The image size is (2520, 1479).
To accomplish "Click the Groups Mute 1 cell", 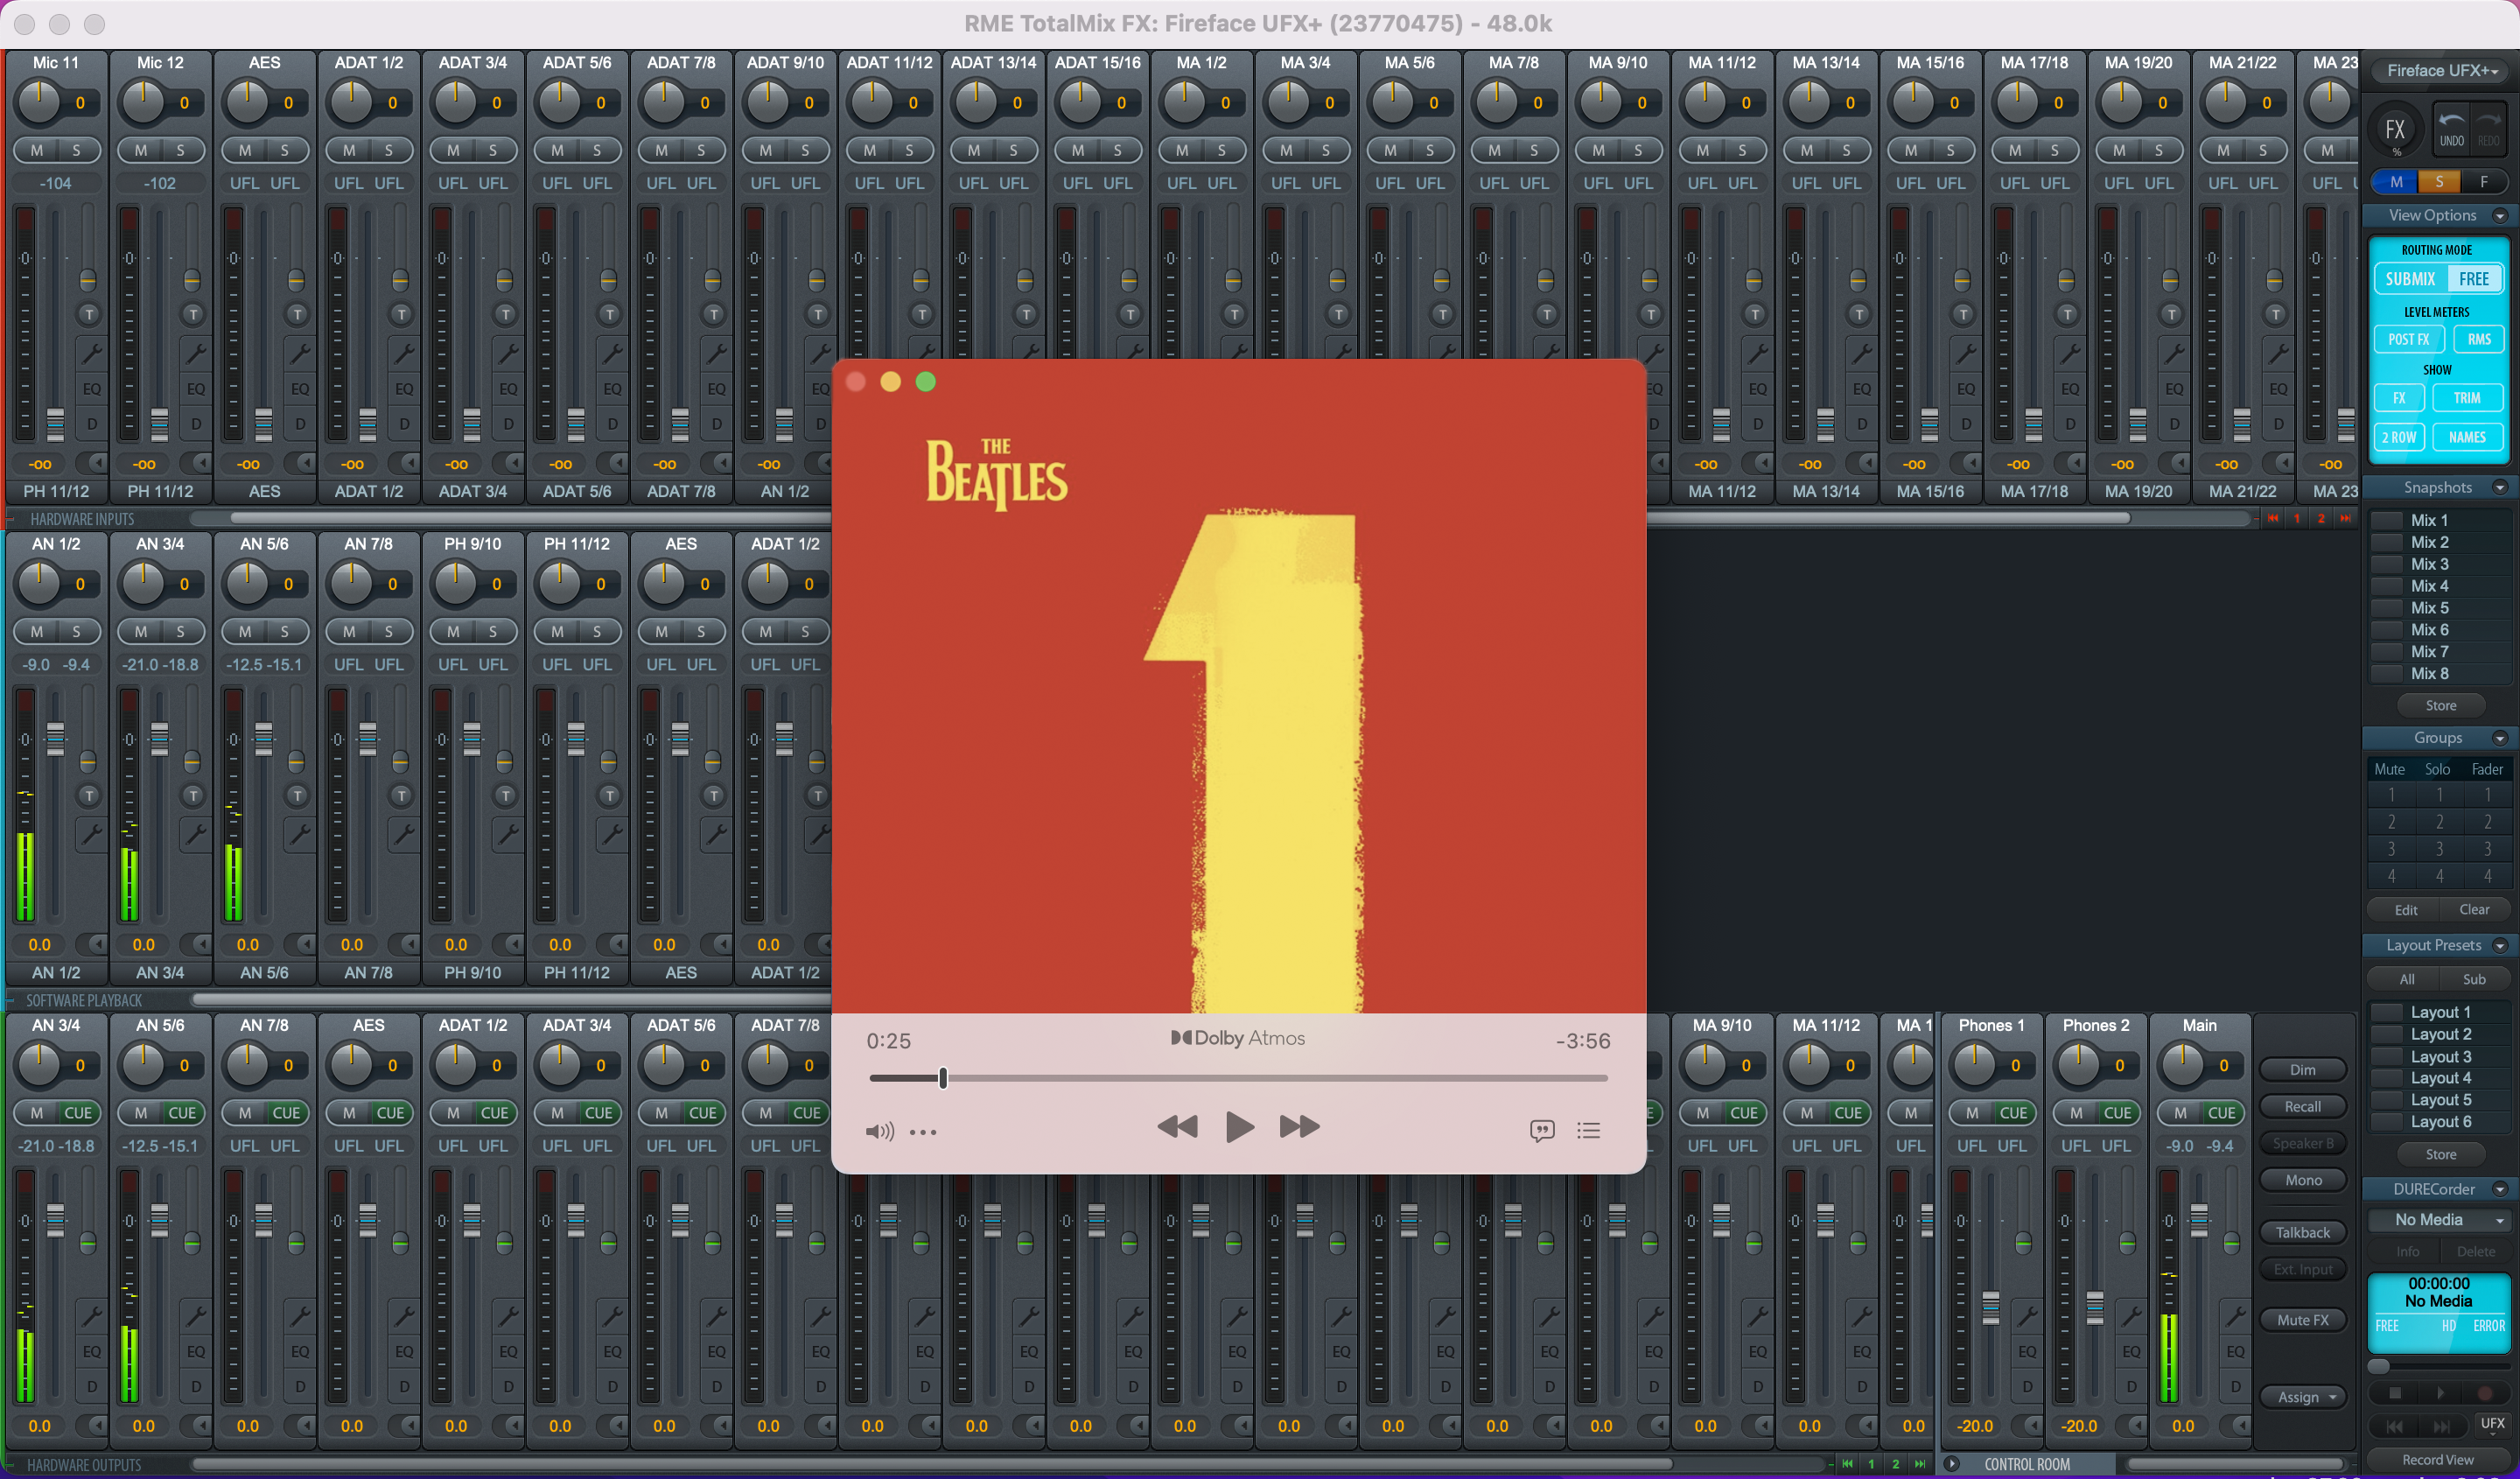I will 2391,795.
